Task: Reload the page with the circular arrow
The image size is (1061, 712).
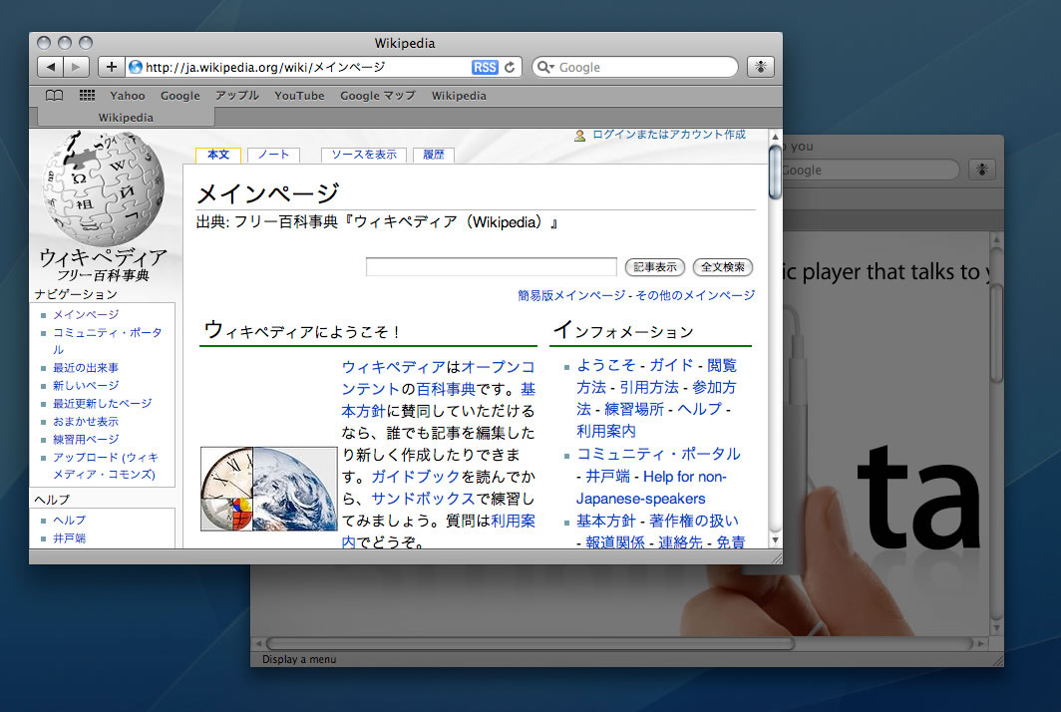Action: (x=511, y=67)
